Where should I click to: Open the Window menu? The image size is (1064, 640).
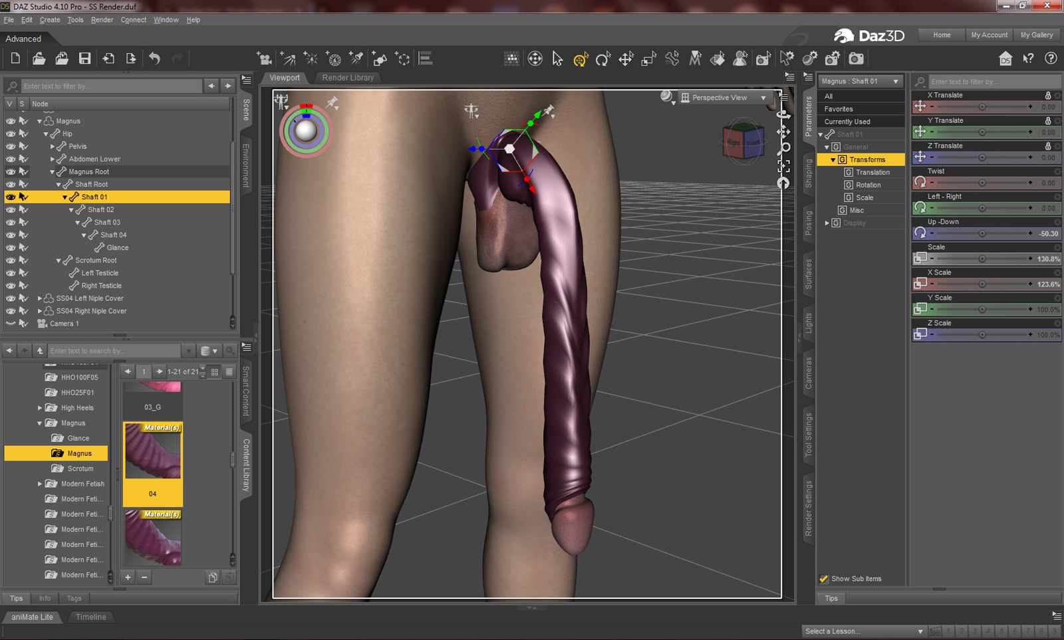click(166, 20)
